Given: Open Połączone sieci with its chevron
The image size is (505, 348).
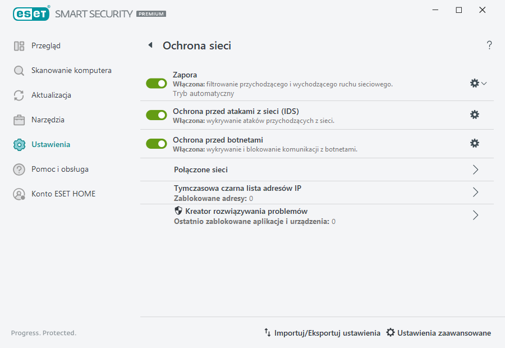Looking at the screenshot, I should pos(475,169).
